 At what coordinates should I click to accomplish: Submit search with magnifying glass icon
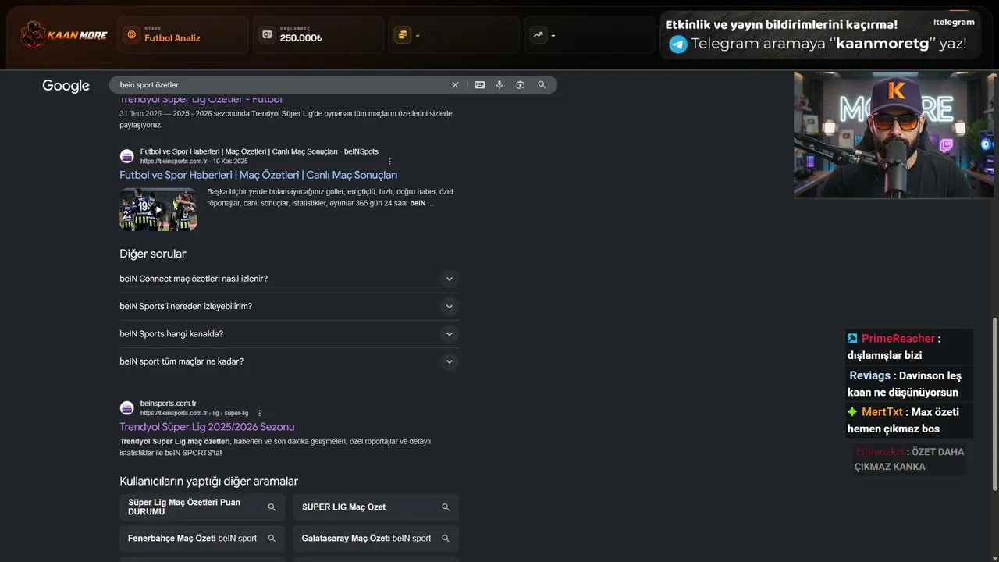[x=542, y=85]
